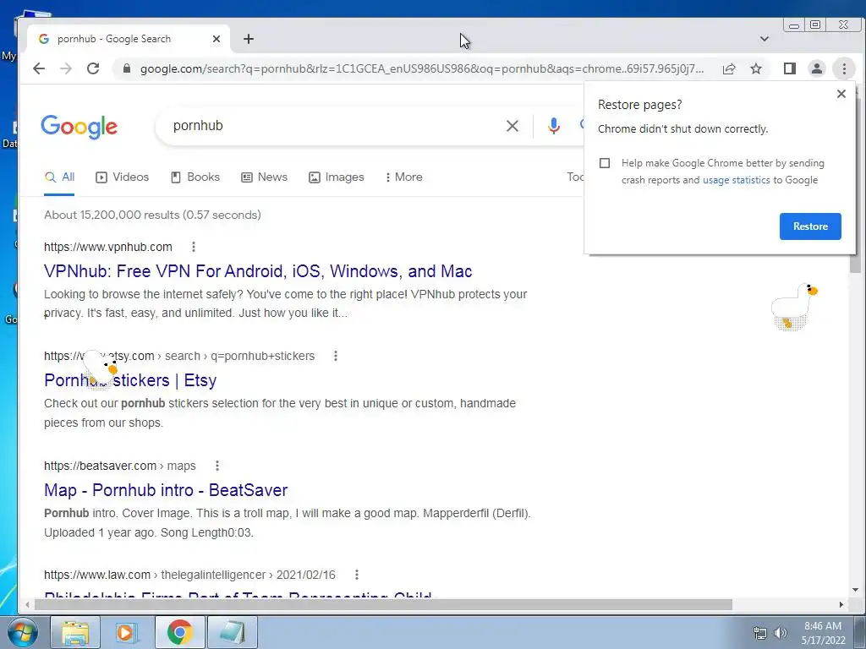Viewport: 866px width, 649px height.
Task: Reload the current page
Action: pos(93,68)
